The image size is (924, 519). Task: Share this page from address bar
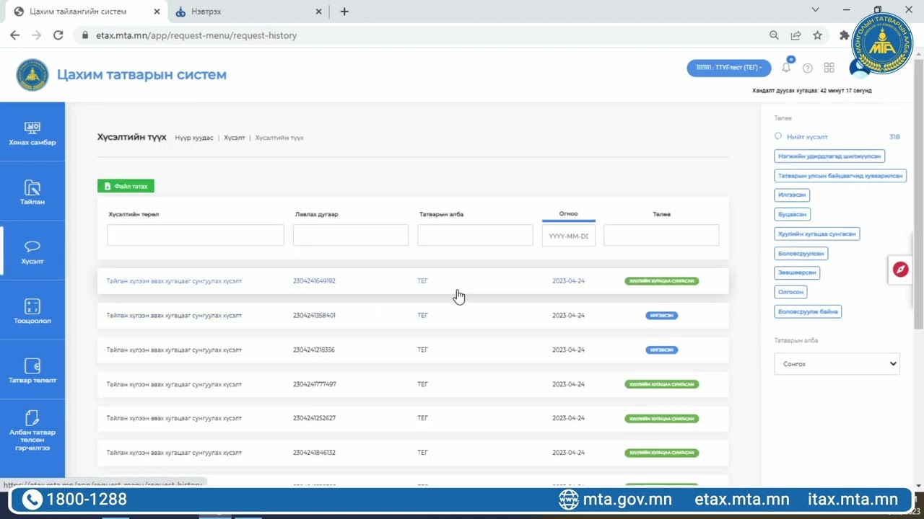(796, 35)
